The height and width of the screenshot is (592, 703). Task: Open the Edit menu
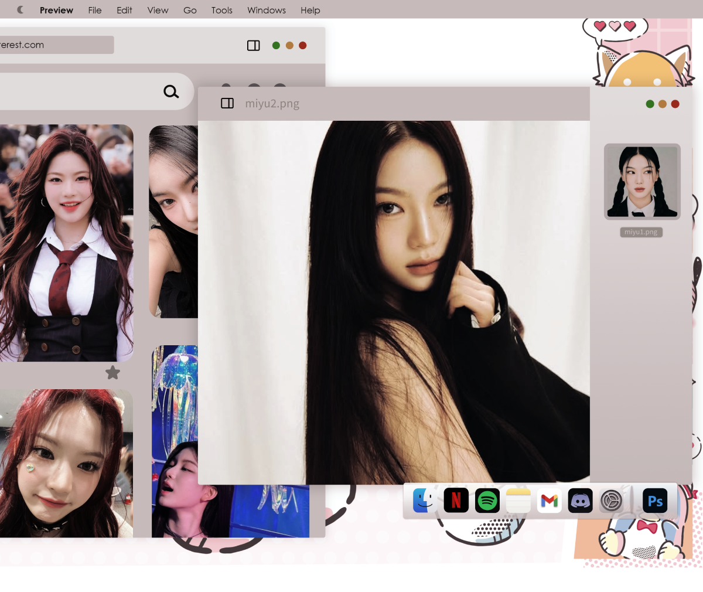124,10
